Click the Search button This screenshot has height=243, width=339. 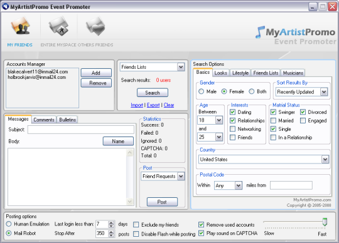coord(153,93)
